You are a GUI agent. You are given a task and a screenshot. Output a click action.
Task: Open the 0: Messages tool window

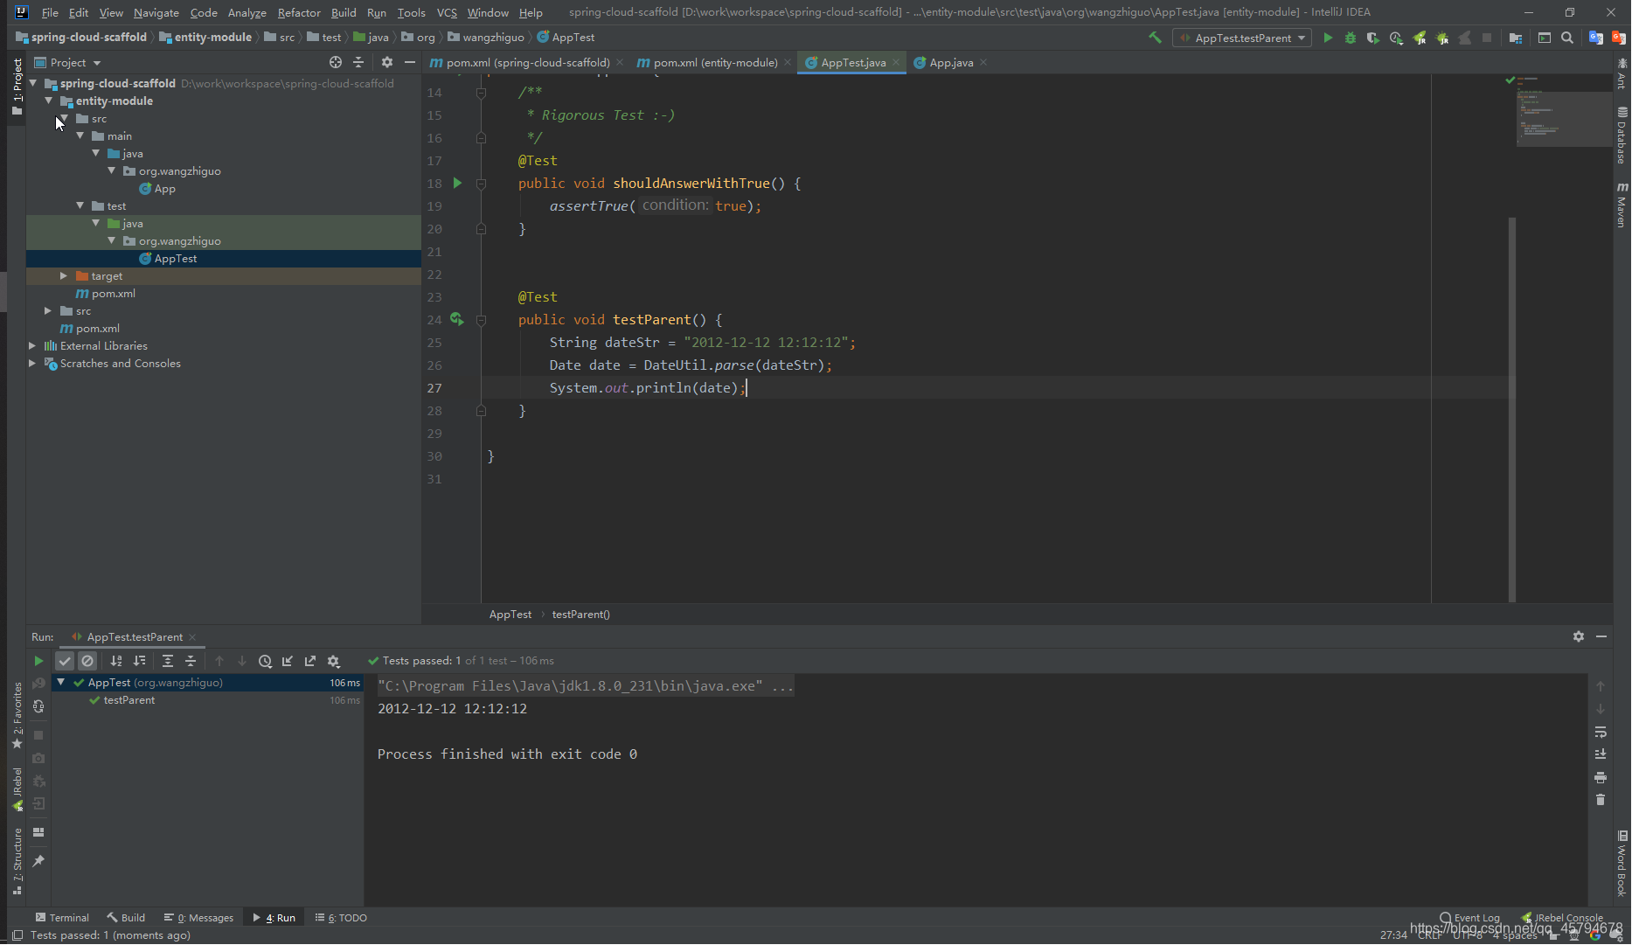[198, 917]
